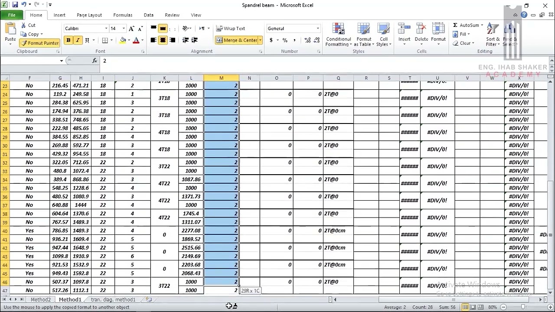The height and width of the screenshot is (312, 555).
Task: Open the General number format dropdown
Action: tap(318, 29)
